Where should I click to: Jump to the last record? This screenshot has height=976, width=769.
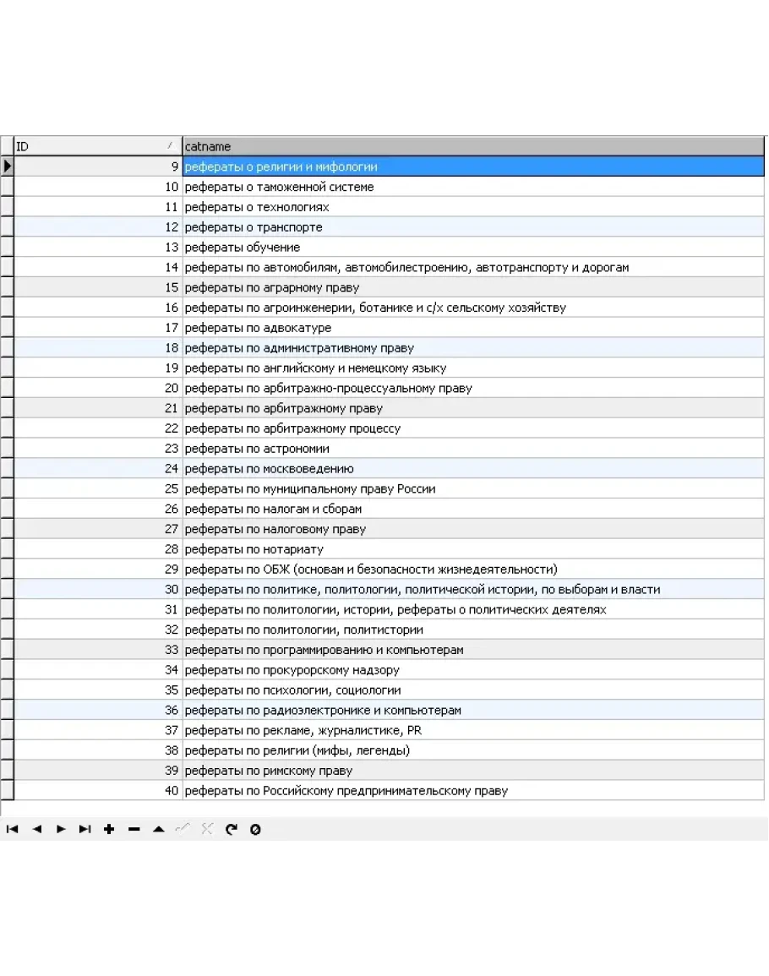(85, 829)
